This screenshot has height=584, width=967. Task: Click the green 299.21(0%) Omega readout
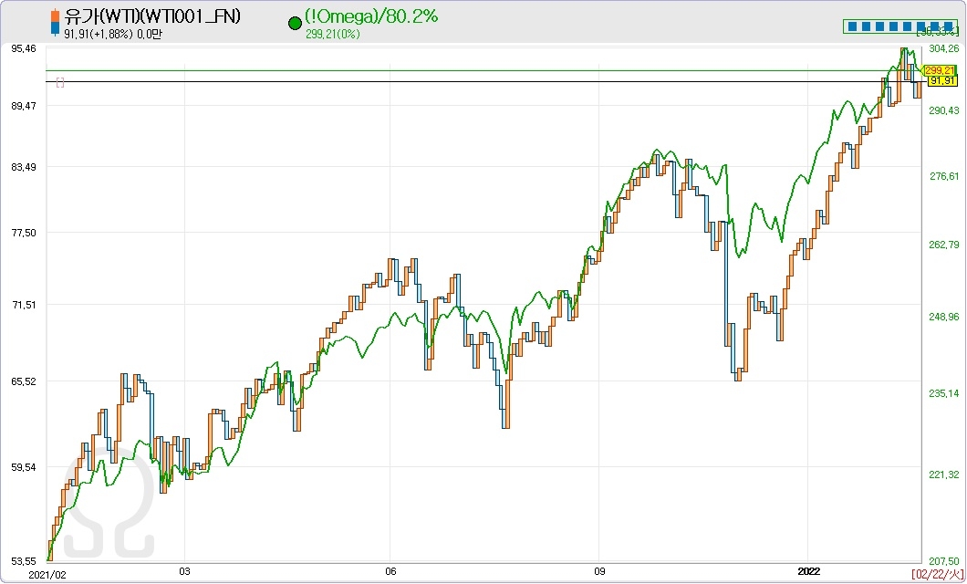[x=333, y=35]
